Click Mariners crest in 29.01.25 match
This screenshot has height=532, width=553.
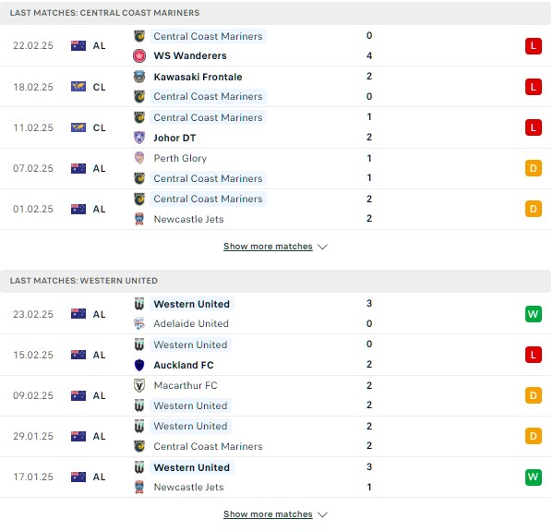click(x=139, y=446)
